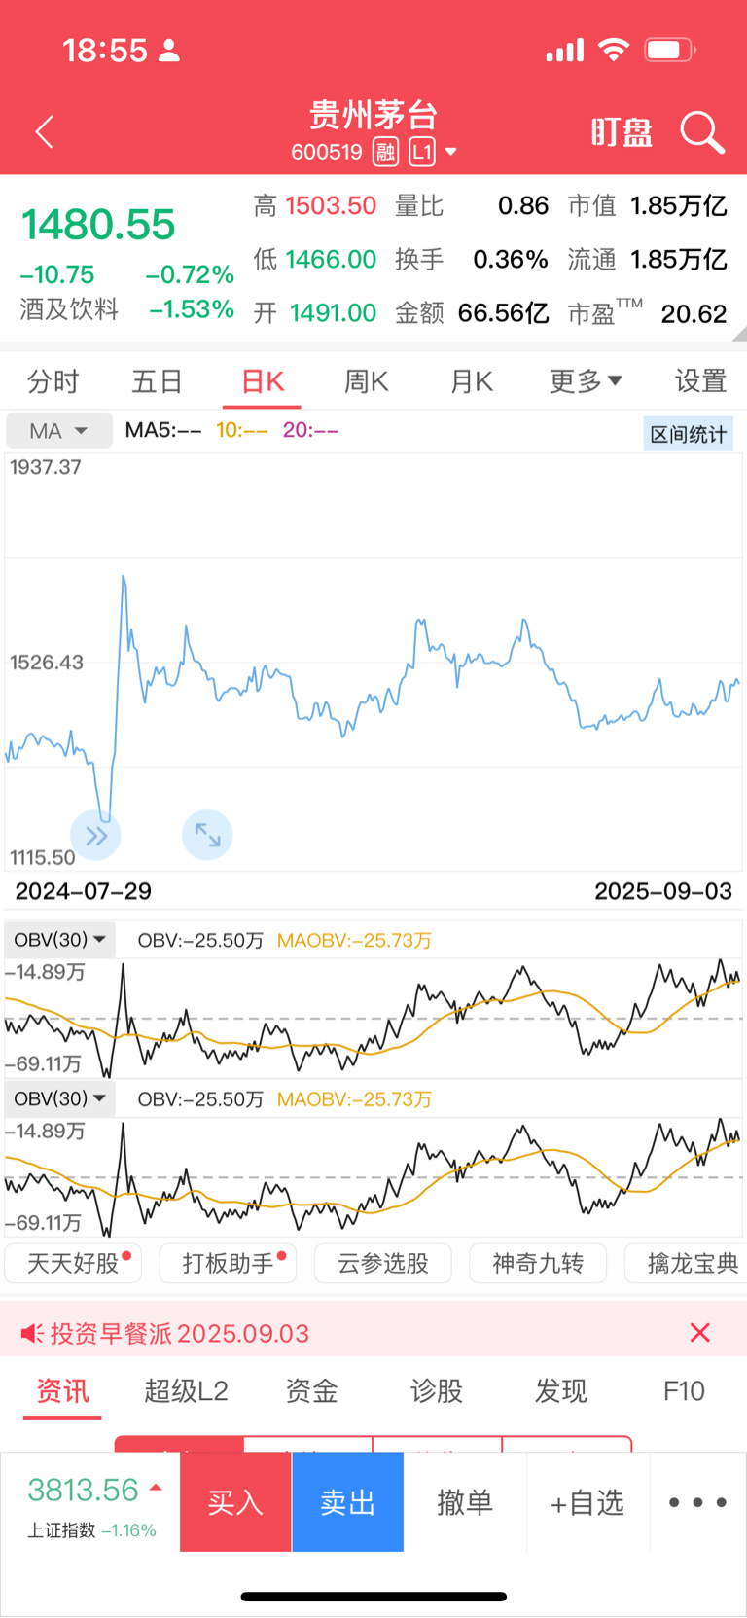Expand the MA indicator dropdown
Screen dimensions: 747x1618
(x=58, y=430)
